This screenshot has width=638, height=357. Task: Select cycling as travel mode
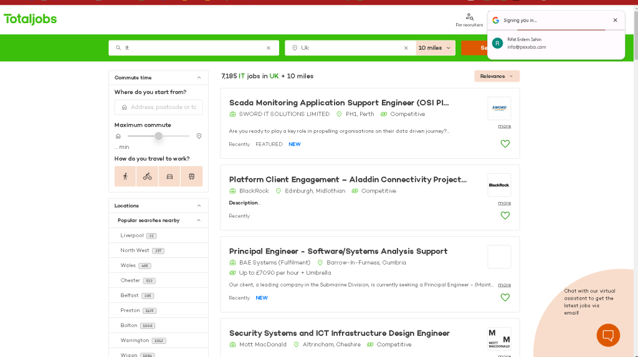coord(147,176)
